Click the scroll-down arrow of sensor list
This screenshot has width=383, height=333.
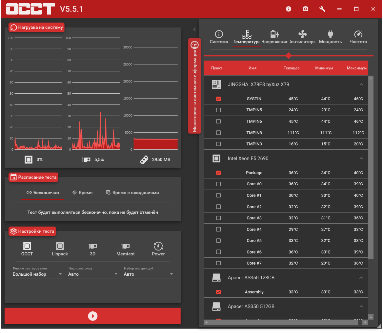pyautogui.click(x=371, y=317)
